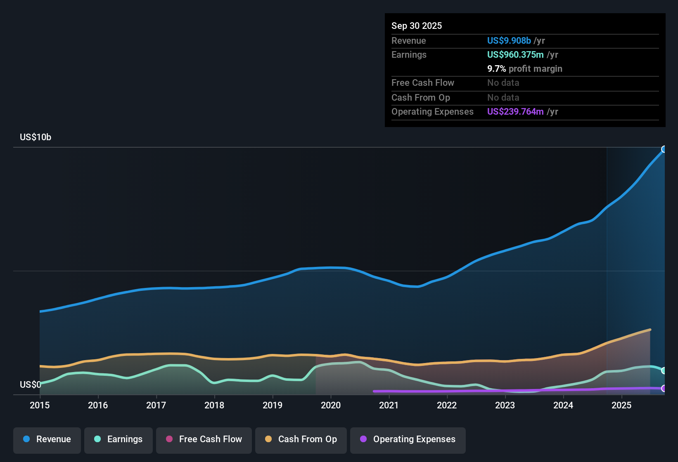Expand the Operating Expenses legend item
The width and height of the screenshot is (678, 462).
(x=408, y=439)
